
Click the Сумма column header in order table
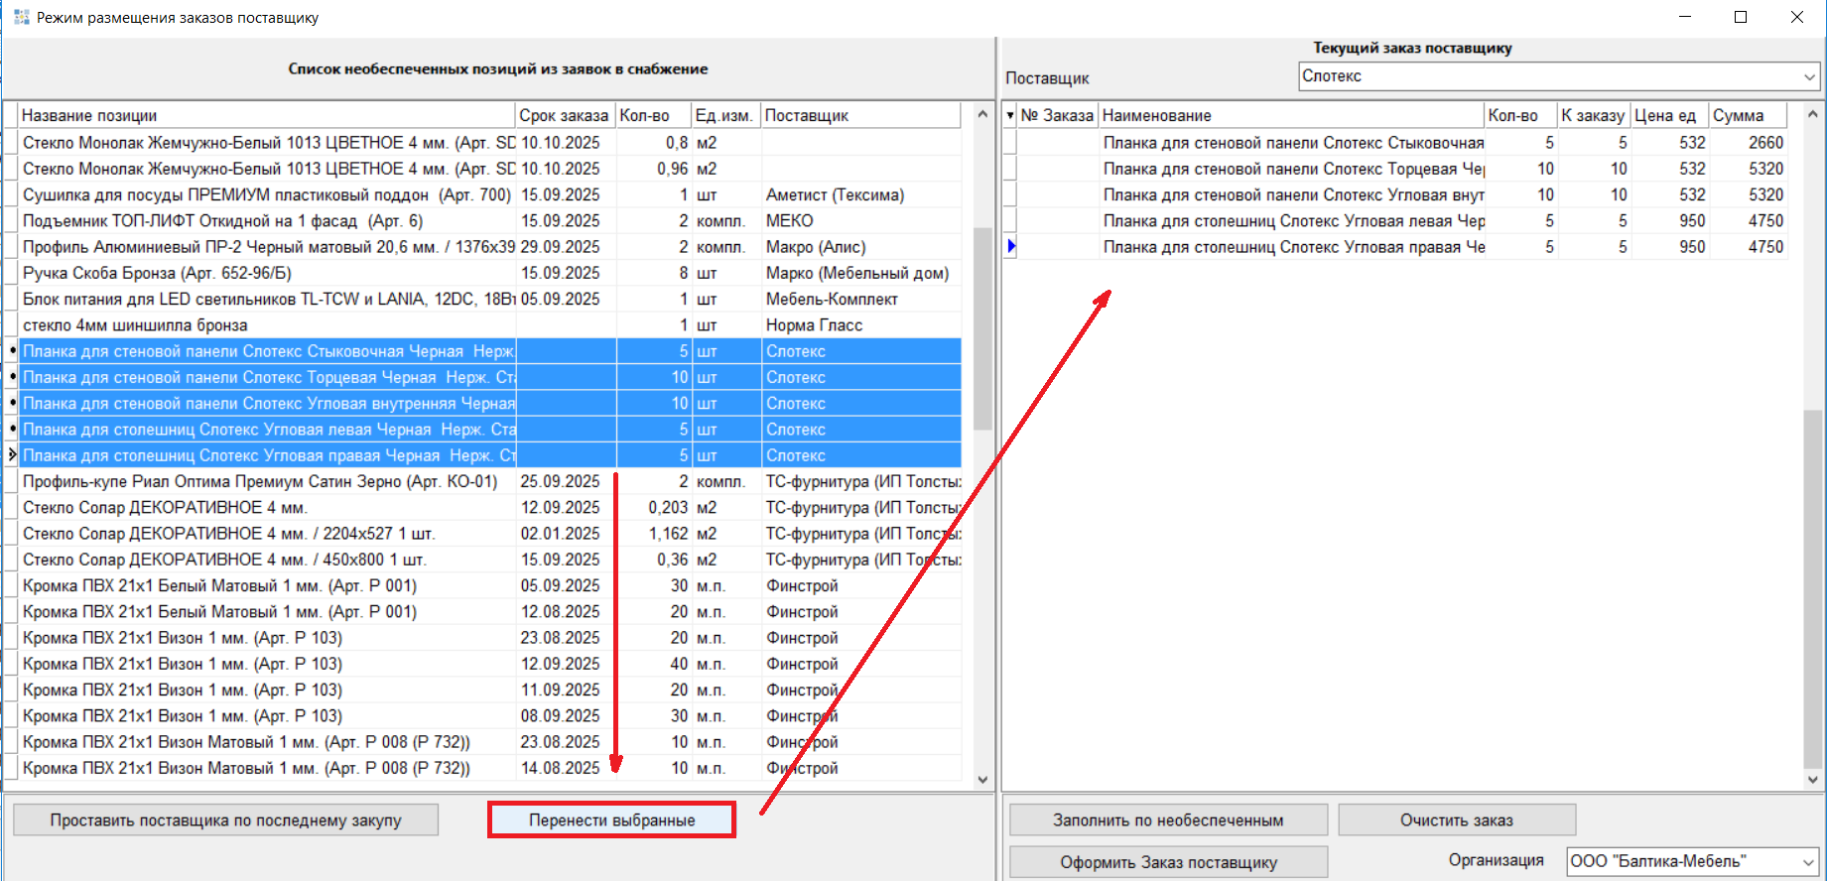[x=1747, y=116]
